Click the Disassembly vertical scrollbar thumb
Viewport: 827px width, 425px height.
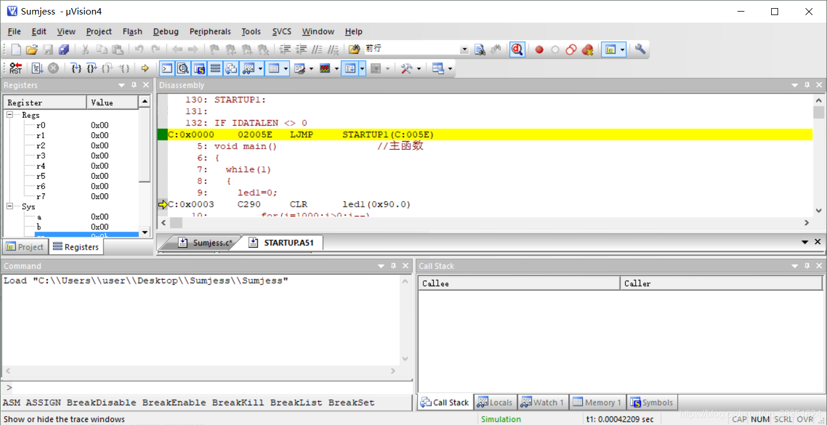[x=818, y=112]
